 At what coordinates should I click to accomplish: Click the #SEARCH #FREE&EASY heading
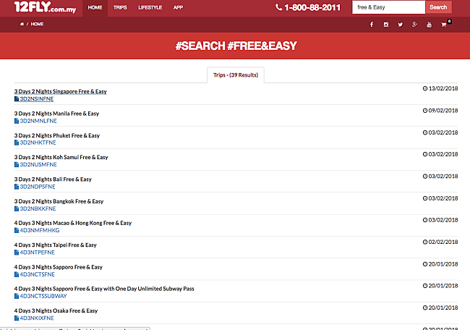[x=236, y=46]
